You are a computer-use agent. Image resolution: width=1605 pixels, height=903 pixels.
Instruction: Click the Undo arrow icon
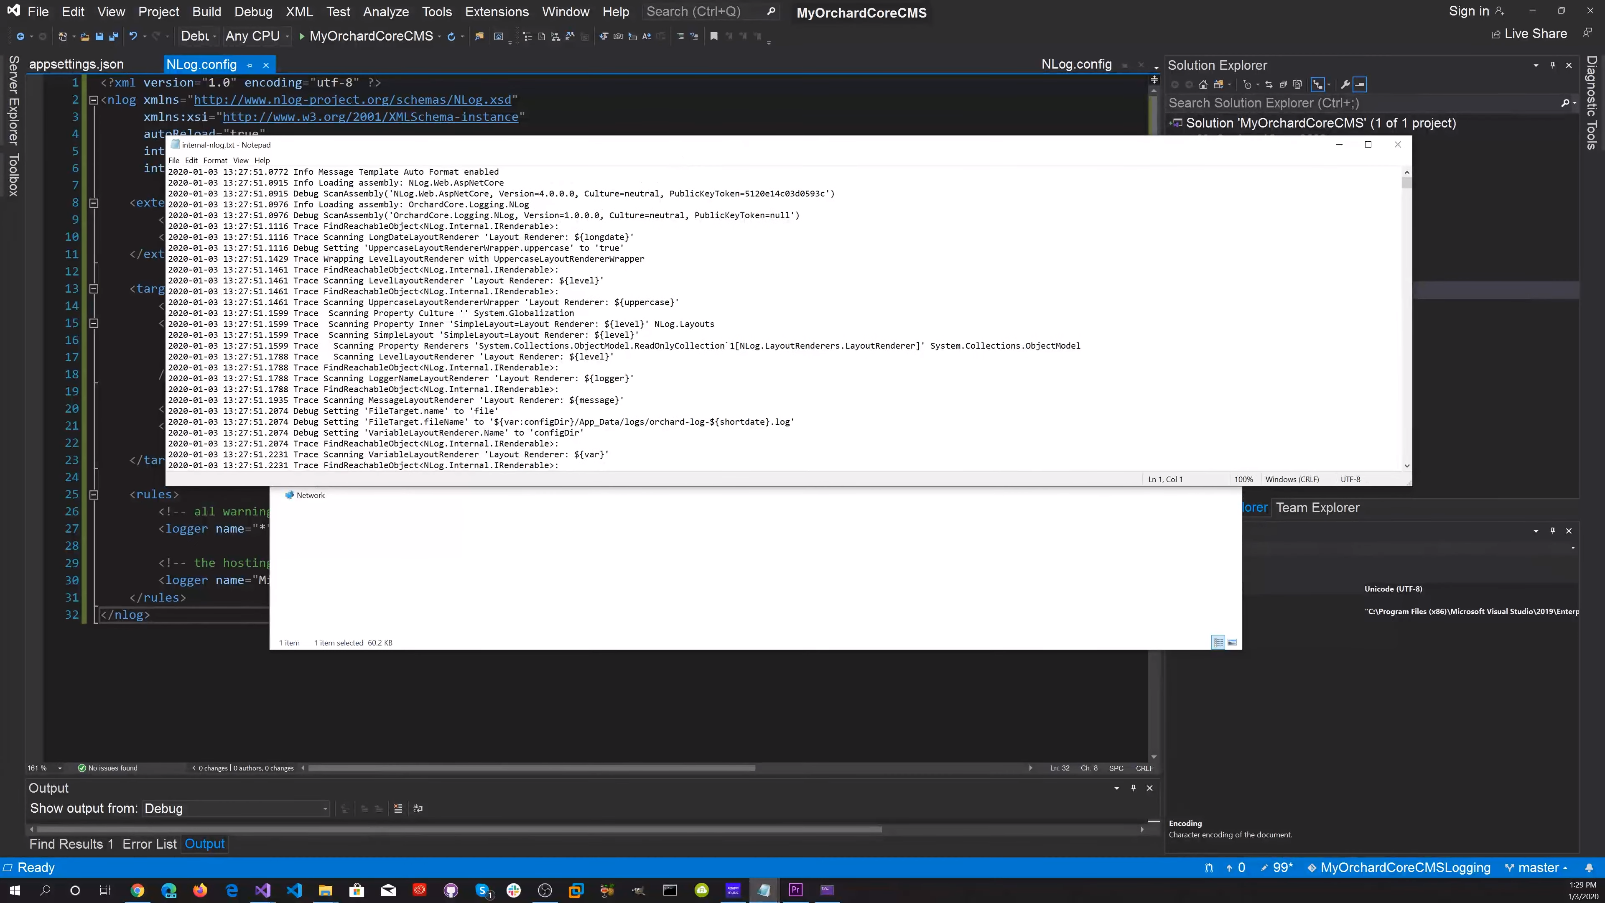coord(133,36)
